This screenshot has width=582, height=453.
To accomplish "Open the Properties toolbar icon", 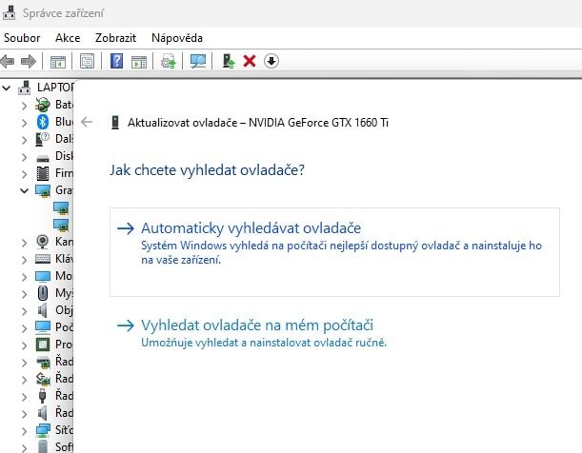I will pyautogui.click(x=88, y=61).
